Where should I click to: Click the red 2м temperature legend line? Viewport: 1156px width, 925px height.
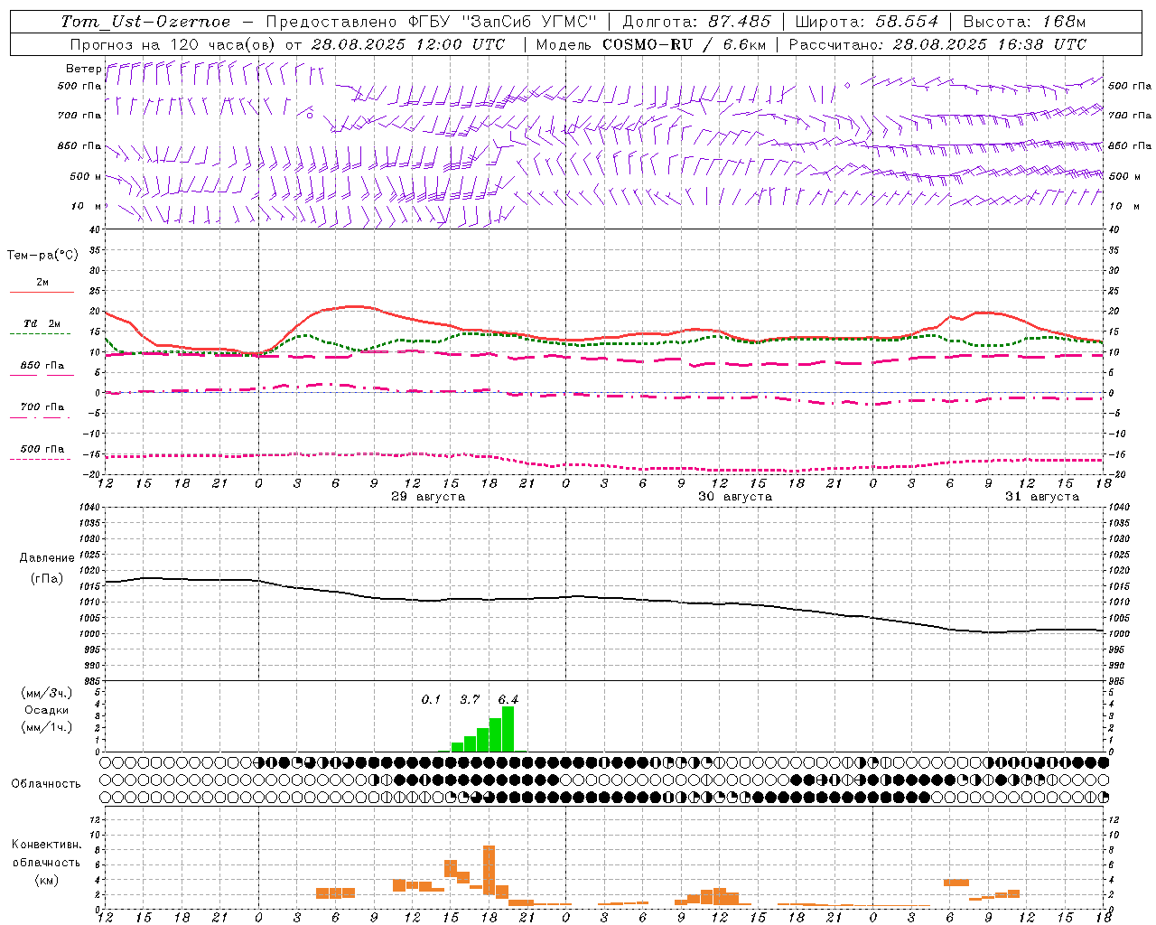(42, 293)
